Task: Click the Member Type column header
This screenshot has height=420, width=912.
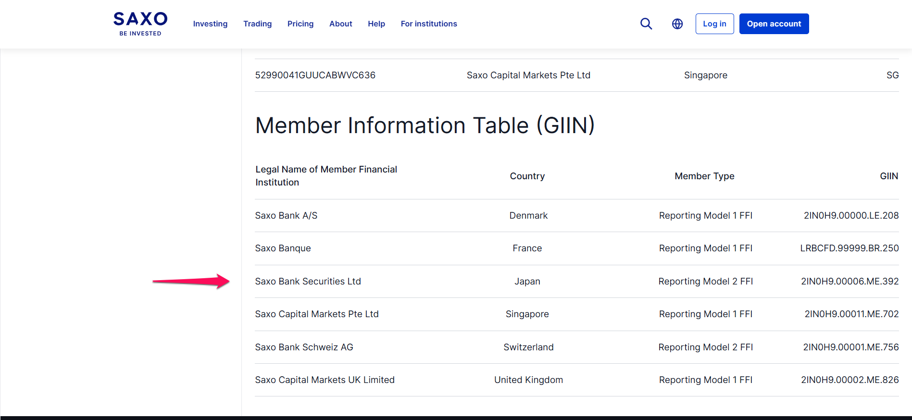Action: tap(704, 176)
